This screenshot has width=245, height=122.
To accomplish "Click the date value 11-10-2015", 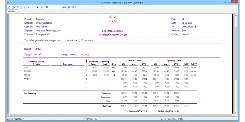I will [x=187, y=23].
